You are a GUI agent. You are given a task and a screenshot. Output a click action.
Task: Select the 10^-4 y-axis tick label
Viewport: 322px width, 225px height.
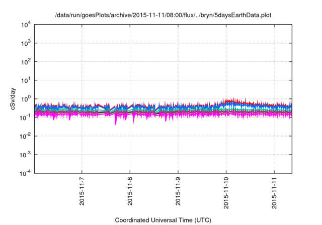pyautogui.click(x=25, y=173)
